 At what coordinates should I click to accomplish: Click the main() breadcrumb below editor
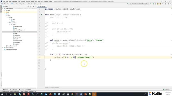click(47, 88)
